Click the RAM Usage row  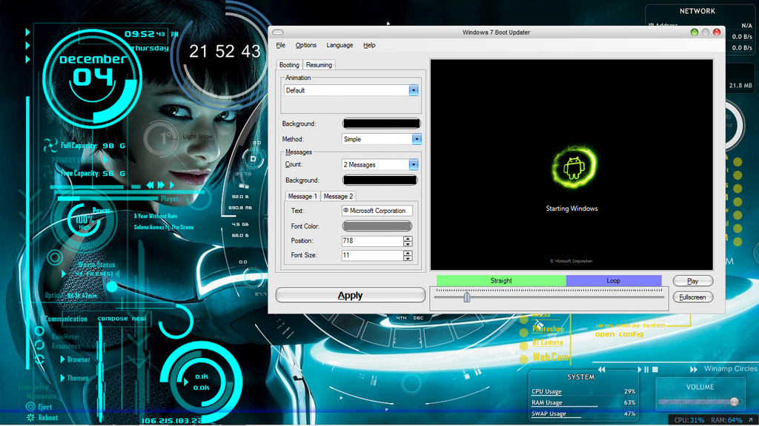[x=583, y=403]
